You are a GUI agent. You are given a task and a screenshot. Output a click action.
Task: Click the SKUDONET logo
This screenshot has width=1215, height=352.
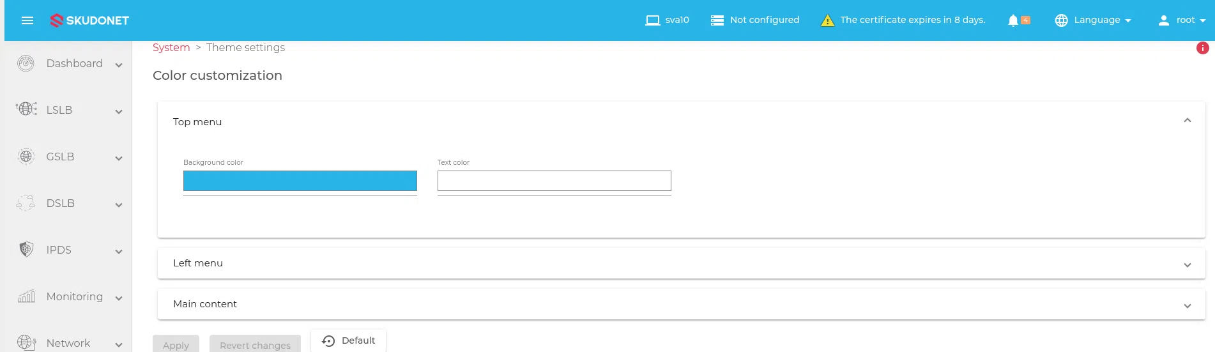tap(89, 20)
